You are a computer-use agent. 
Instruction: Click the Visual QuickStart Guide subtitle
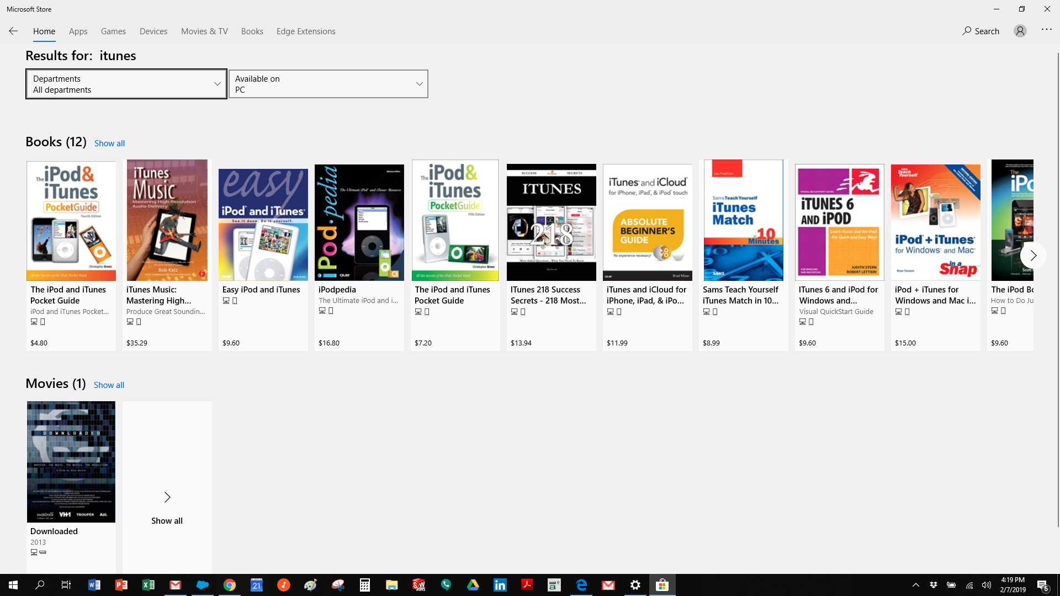pos(836,312)
